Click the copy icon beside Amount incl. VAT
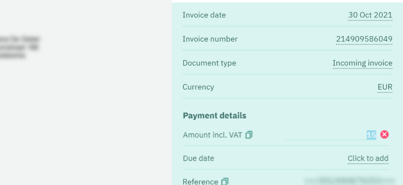Image resolution: width=403 pixels, height=185 pixels. click(x=249, y=135)
